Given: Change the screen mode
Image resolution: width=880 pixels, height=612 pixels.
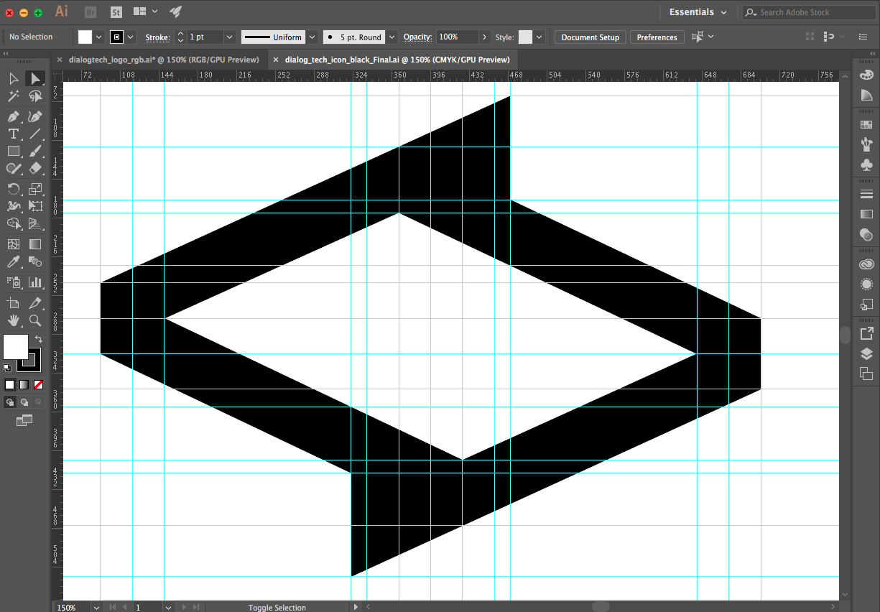Looking at the screenshot, I should 24,420.
